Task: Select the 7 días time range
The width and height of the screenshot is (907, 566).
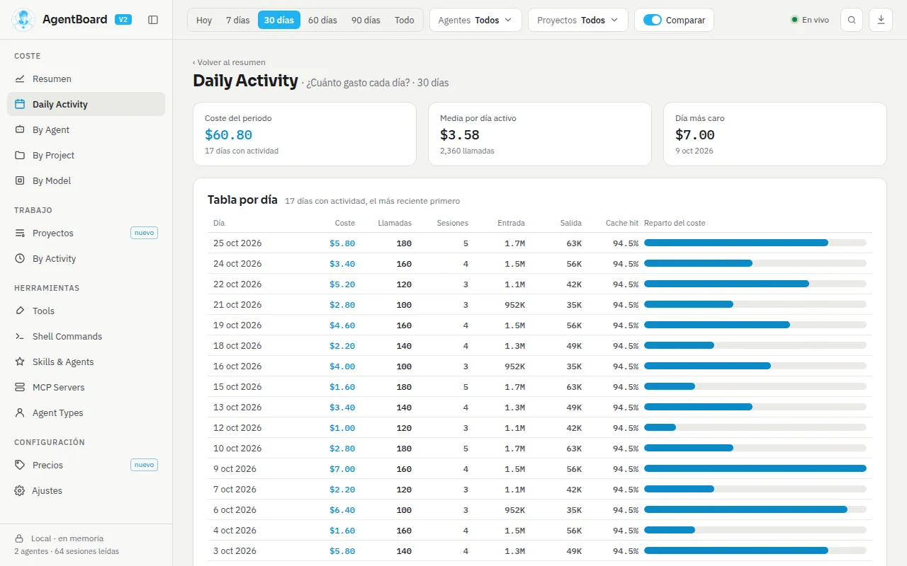Action: coord(238,20)
